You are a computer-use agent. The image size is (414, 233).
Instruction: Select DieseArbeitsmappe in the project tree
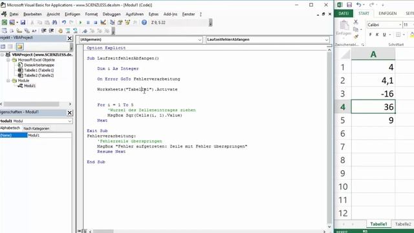pos(39,65)
